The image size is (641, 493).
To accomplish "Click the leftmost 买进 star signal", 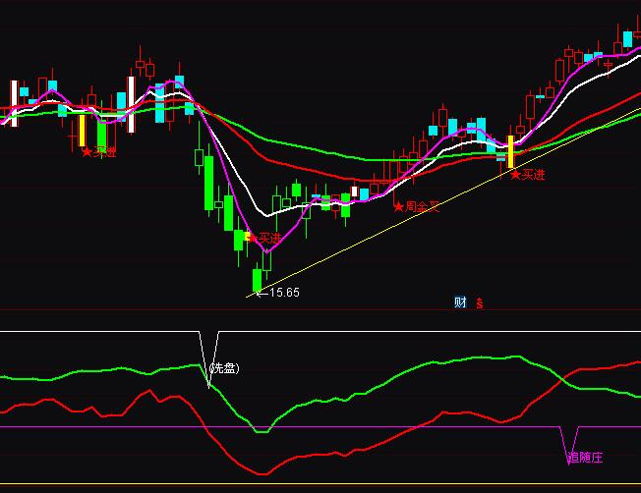I will point(98,152).
